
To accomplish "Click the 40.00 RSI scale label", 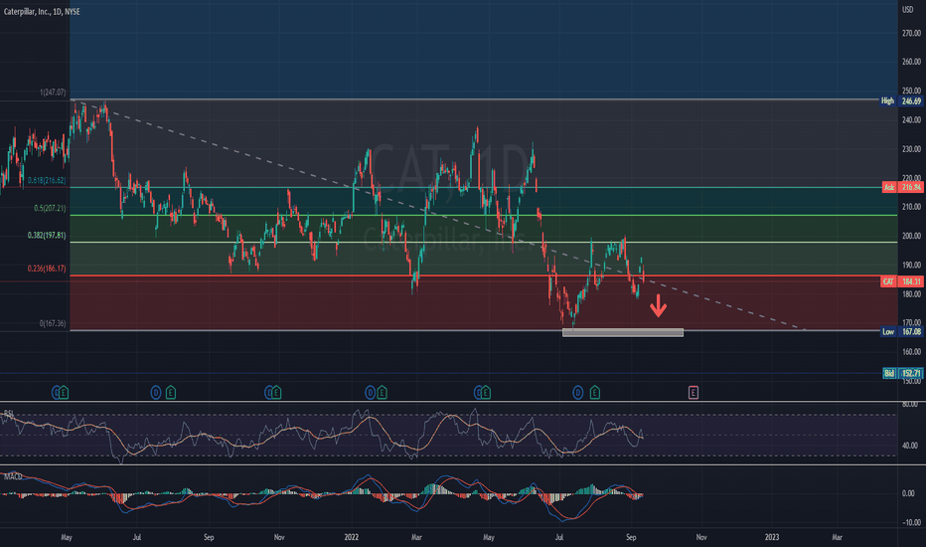I will pyautogui.click(x=910, y=446).
